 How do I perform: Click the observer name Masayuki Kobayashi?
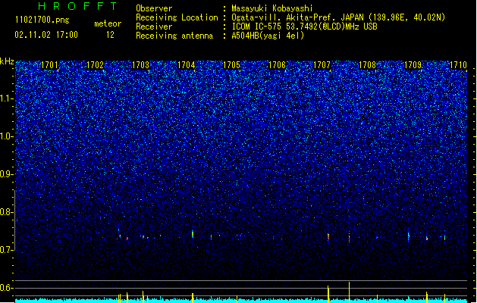click(272, 8)
